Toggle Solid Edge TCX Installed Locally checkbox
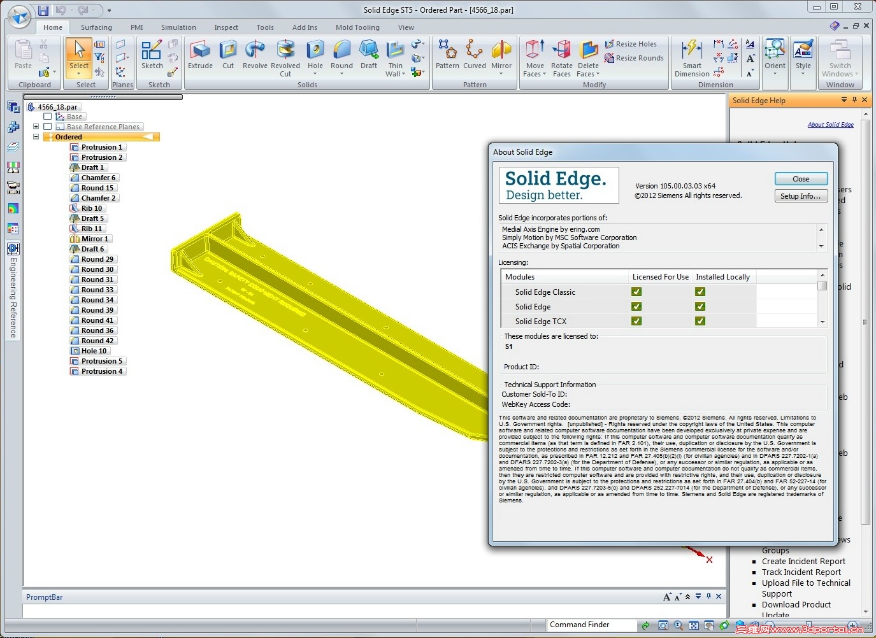Viewport: 876px width, 638px height. click(700, 321)
